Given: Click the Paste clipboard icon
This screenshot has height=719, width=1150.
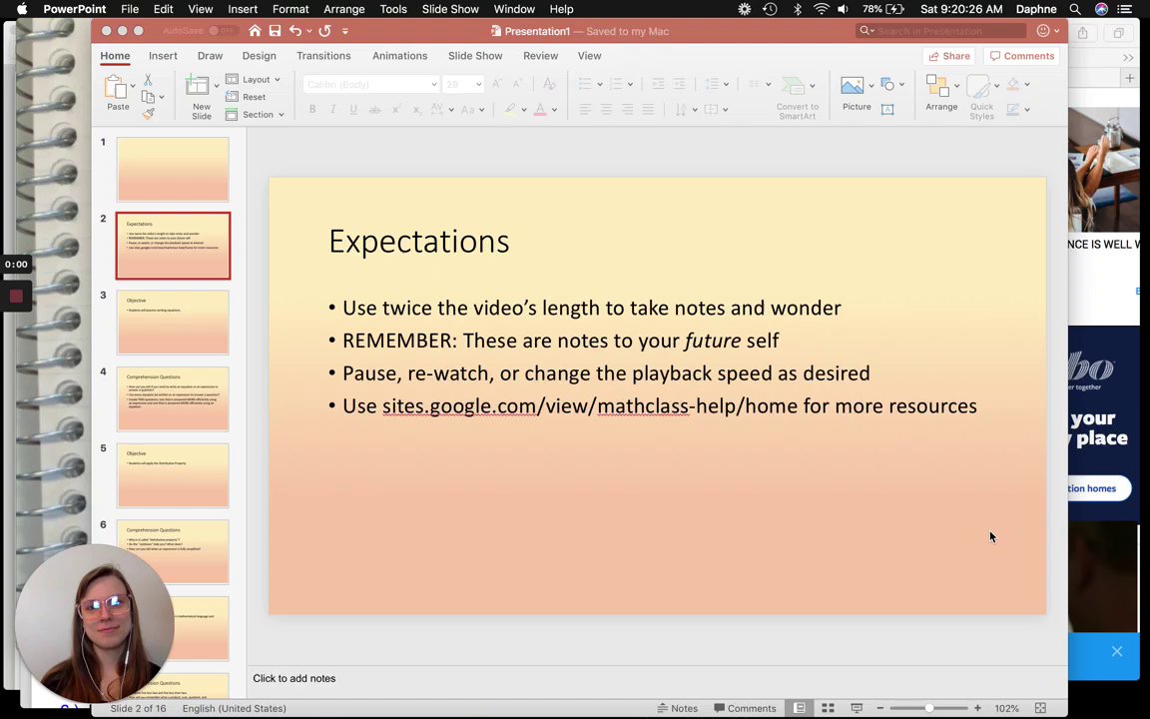Looking at the screenshot, I should (115, 87).
